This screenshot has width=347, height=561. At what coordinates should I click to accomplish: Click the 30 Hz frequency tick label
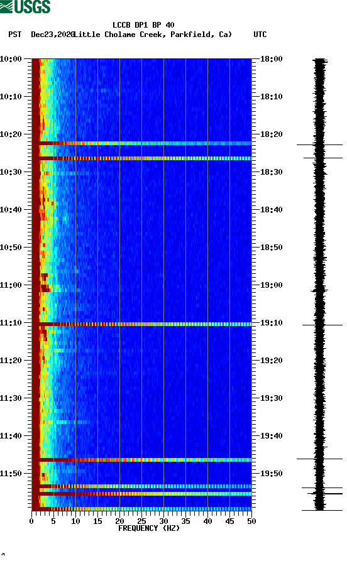(163, 521)
